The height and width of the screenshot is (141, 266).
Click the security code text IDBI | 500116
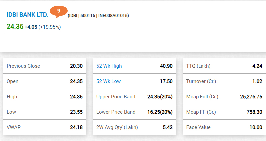82,16
